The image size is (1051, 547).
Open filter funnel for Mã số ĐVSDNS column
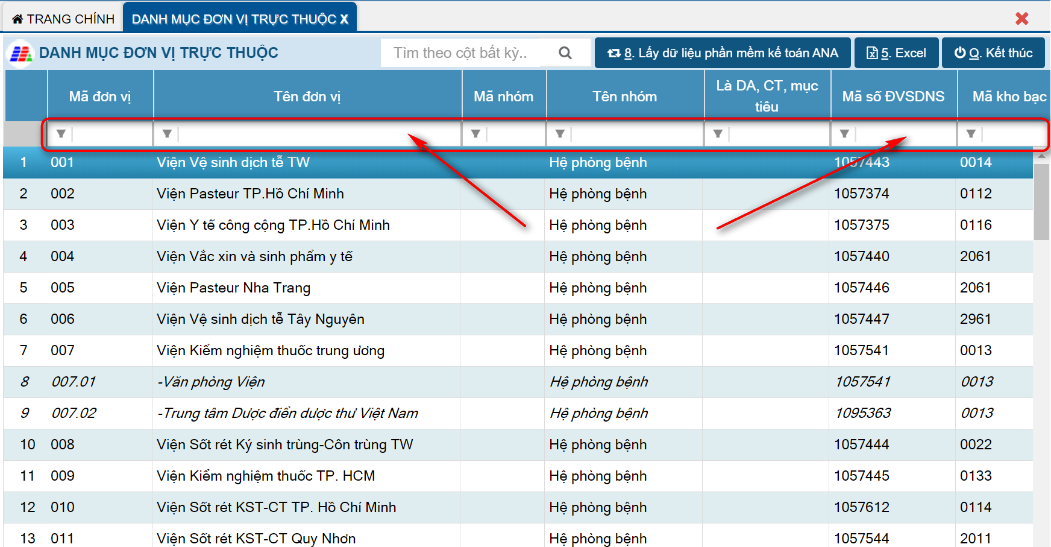[x=844, y=134]
